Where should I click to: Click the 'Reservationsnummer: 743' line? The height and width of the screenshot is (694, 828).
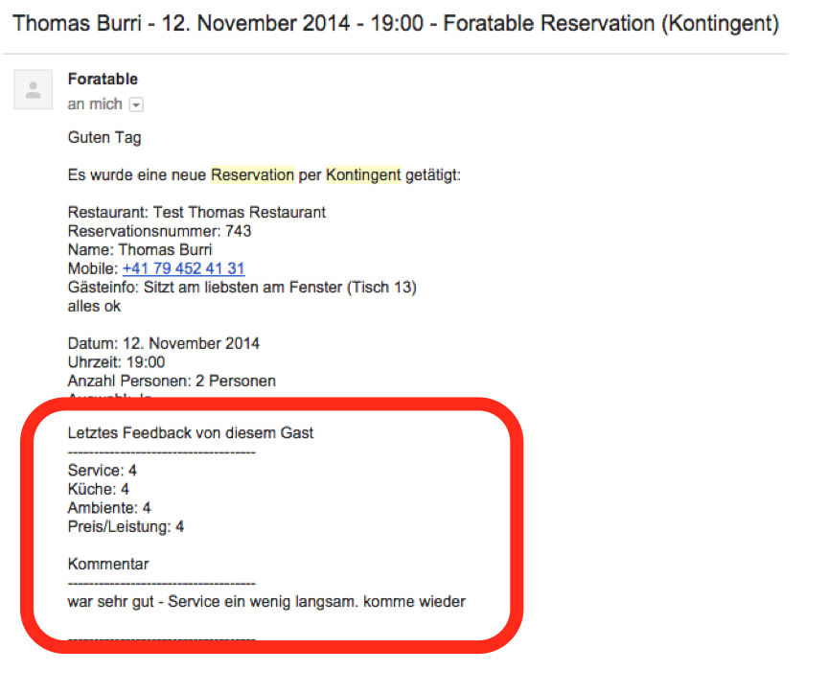pyautogui.click(x=160, y=231)
